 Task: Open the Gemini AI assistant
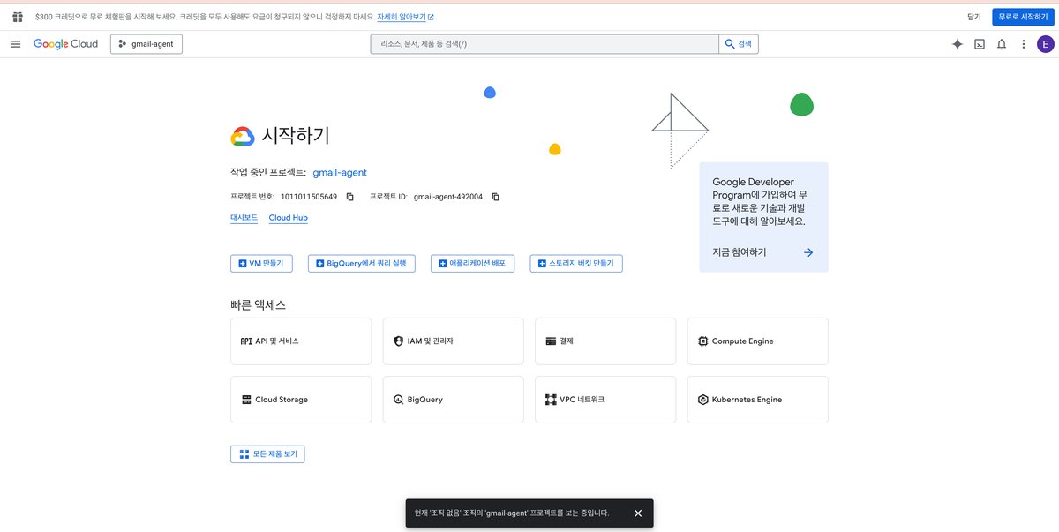957,43
